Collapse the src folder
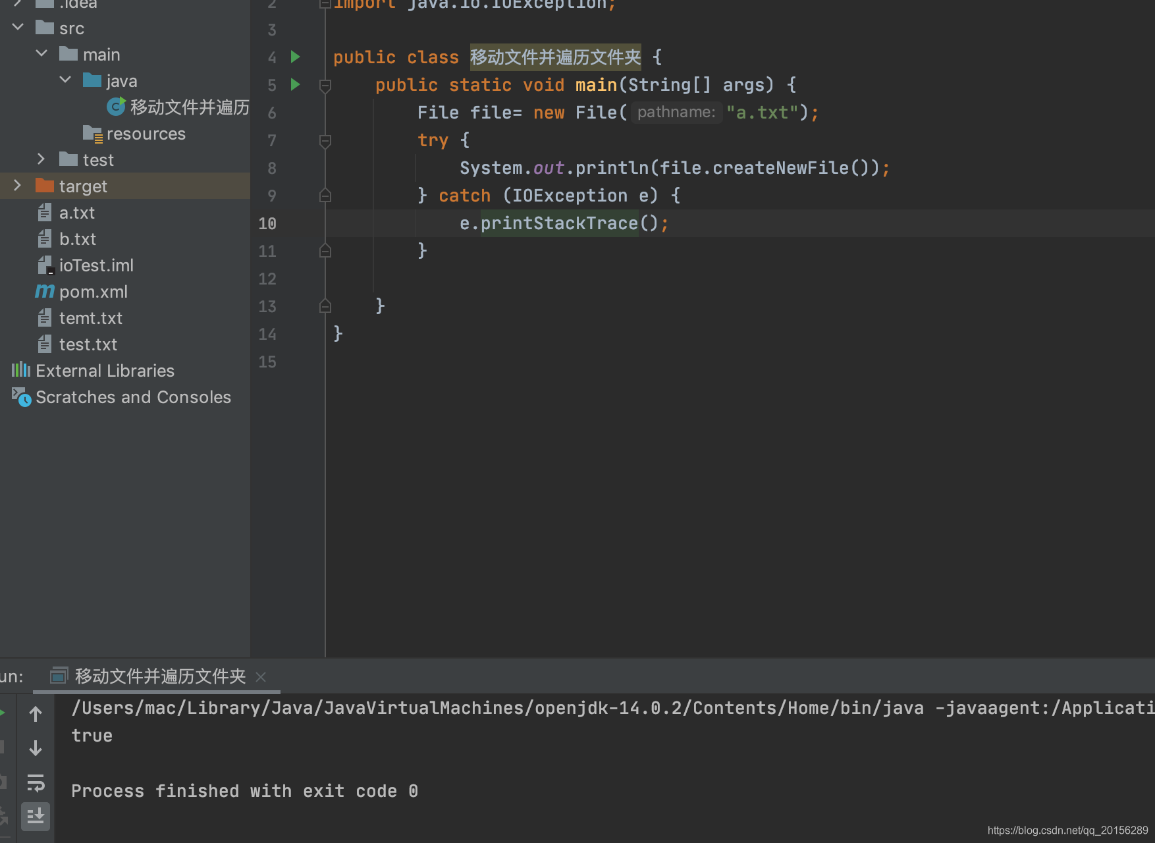Screen dimensions: 1155x843 (x=18, y=27)
